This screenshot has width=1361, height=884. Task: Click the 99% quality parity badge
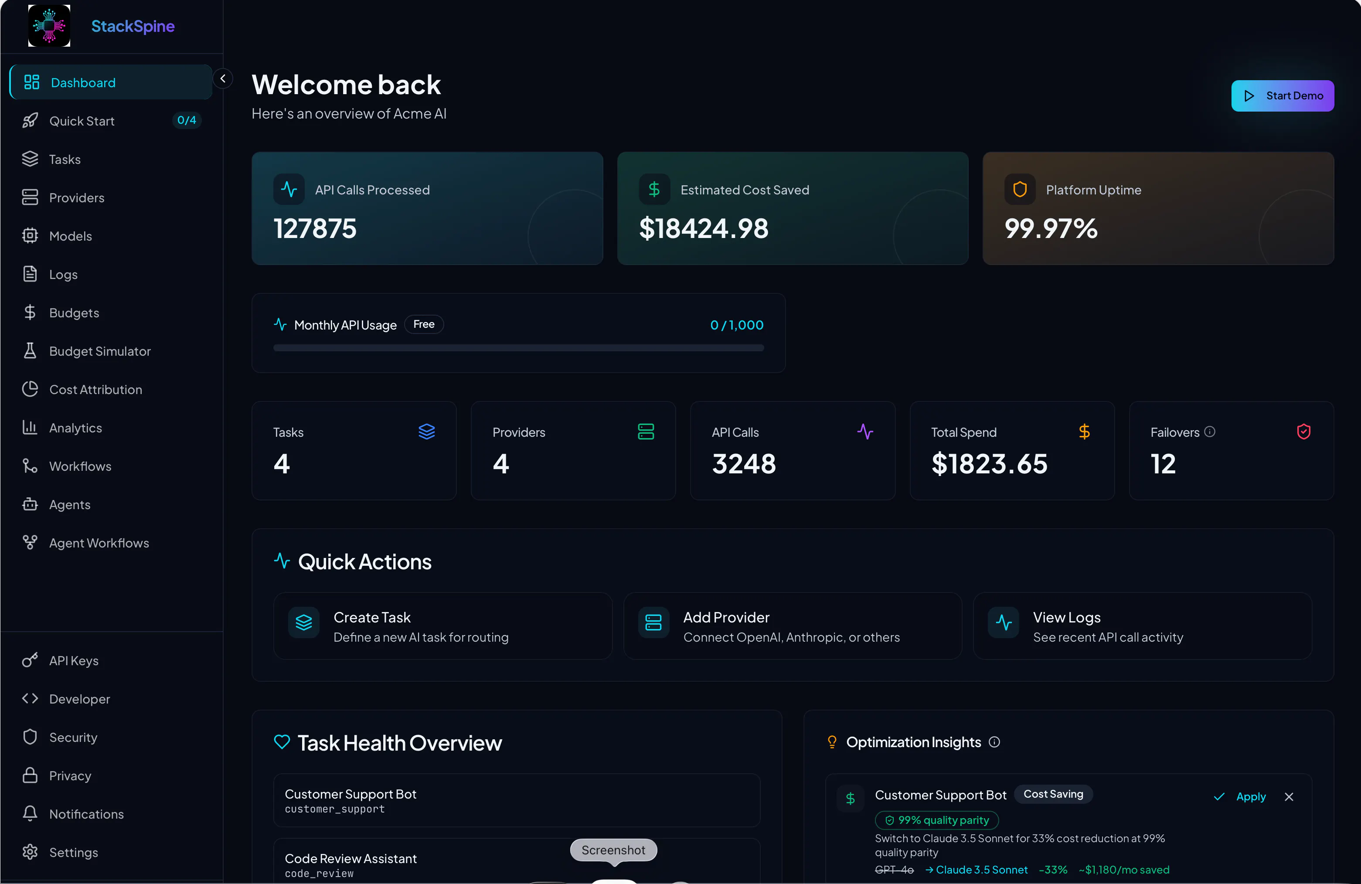pos(937,820)
